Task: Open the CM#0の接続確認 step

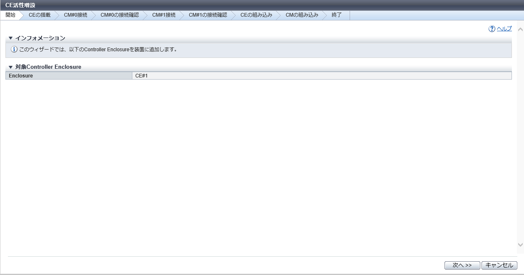Action: (x=119, y=15)
